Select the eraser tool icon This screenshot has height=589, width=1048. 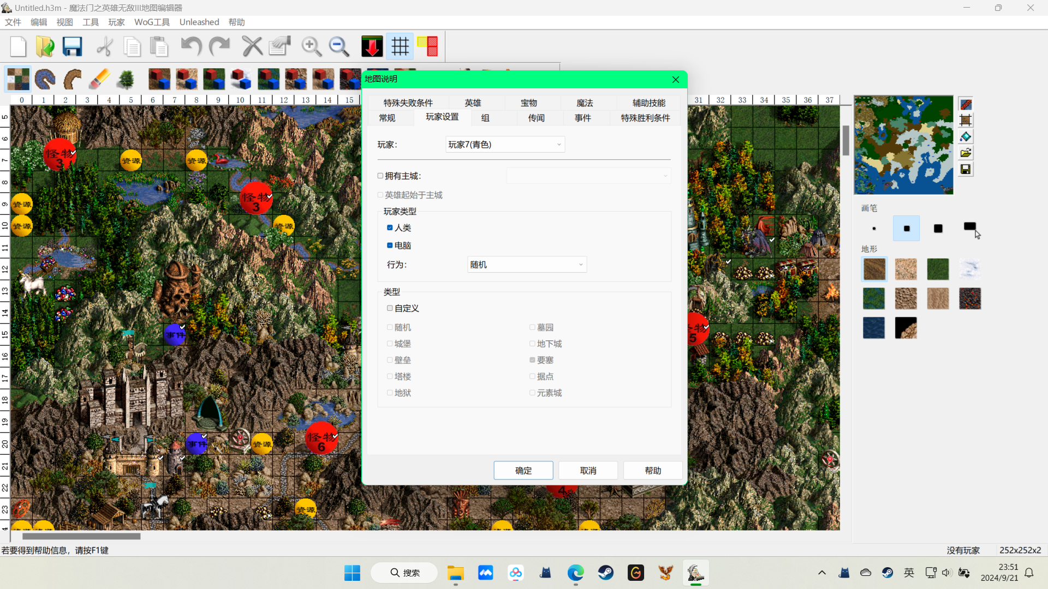pos(99,79)
